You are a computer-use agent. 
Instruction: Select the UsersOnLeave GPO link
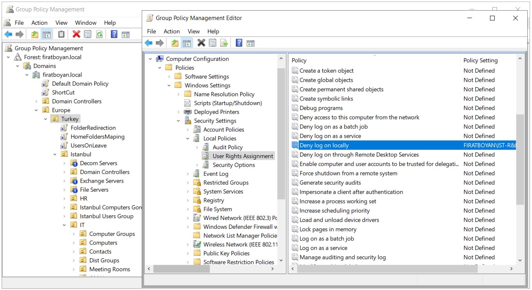(89, 146)
